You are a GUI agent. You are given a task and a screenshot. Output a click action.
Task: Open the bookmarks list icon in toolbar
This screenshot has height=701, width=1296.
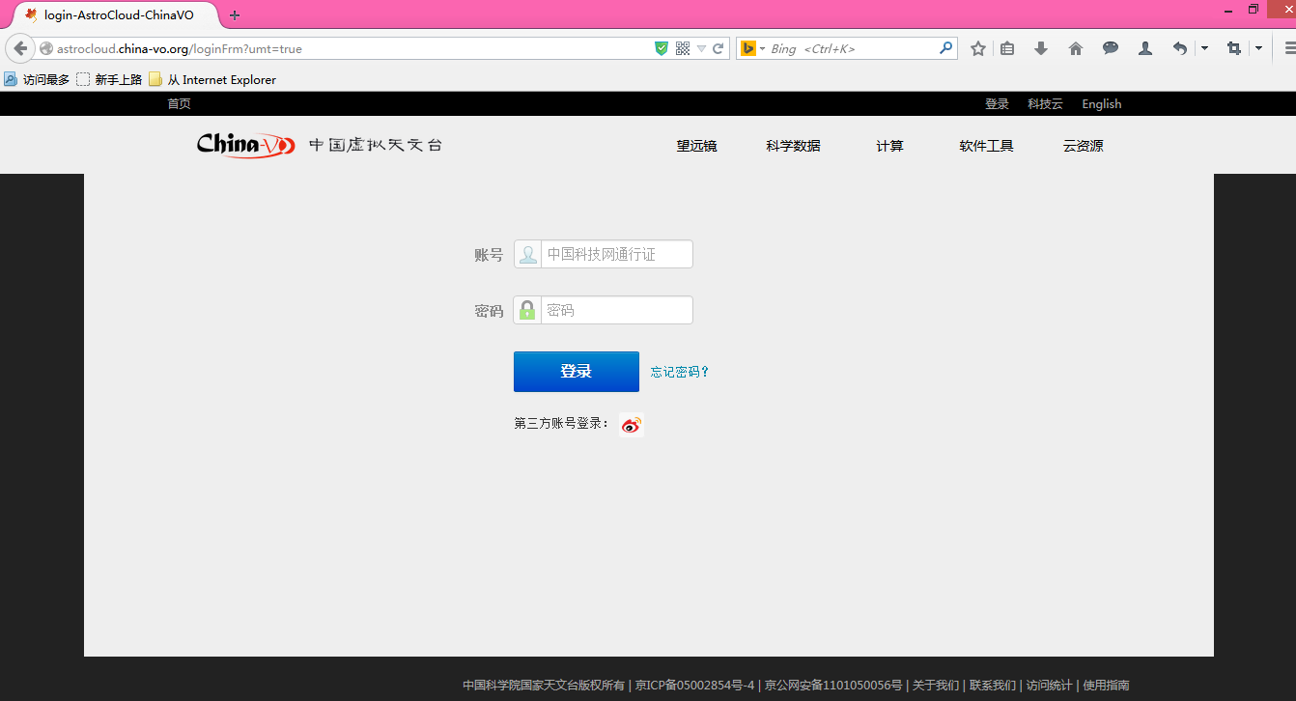click(1007, 48)
